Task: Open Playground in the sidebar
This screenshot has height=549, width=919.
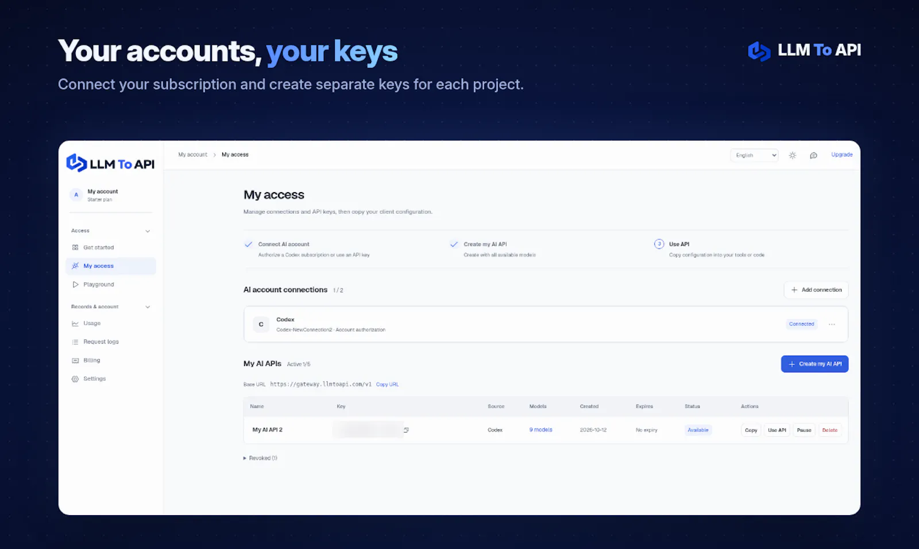Action: coord(111,285)
